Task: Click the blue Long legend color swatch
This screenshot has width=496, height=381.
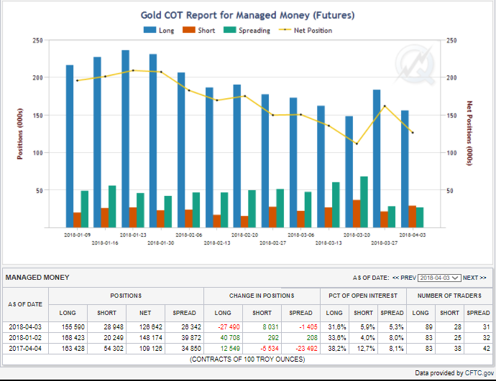Action: click(x=150, y=30)
